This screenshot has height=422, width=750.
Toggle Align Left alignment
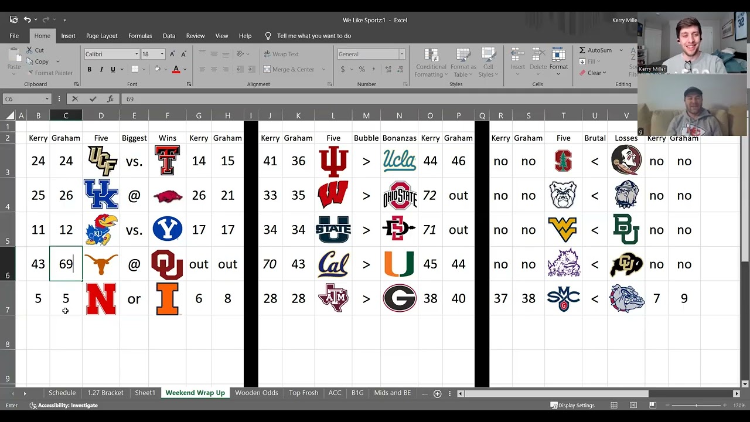(x=202, y=69)
